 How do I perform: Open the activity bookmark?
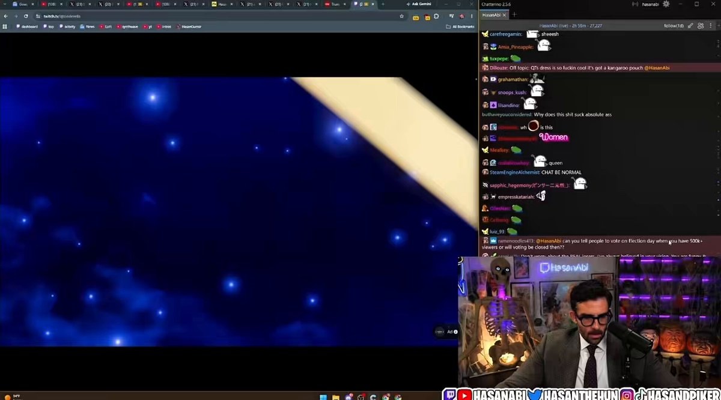click(x=67, y=26)
